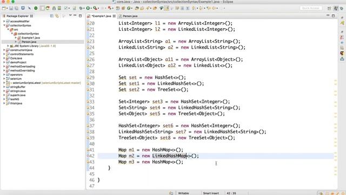
Task: Select the seleniumScriptsLatest project
Action: pos(26,83)
